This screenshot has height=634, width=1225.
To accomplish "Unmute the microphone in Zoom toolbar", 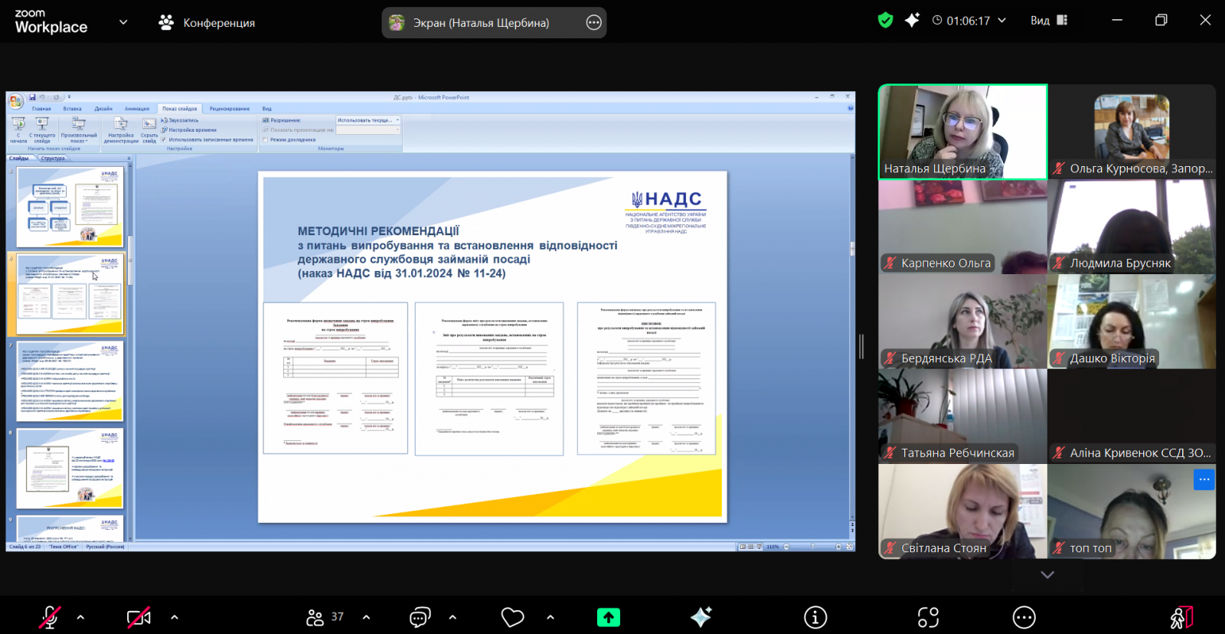I will coord(50,617).
